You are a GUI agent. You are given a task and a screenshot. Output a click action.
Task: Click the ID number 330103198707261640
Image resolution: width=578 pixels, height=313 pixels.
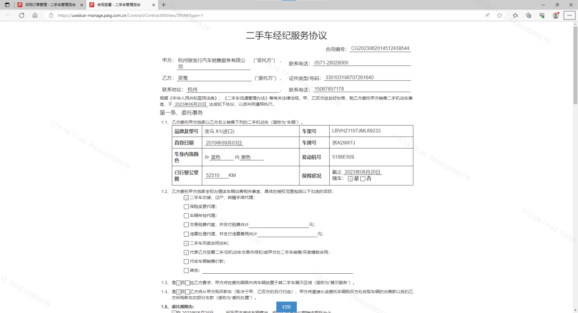coord(350,78)
